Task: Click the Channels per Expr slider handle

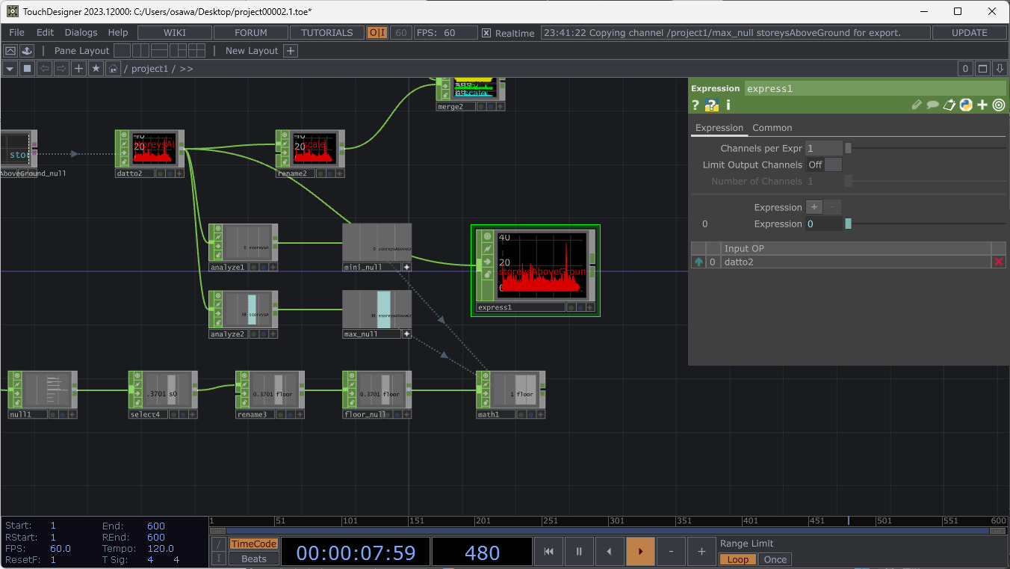Action: click(x=848, y=148)
